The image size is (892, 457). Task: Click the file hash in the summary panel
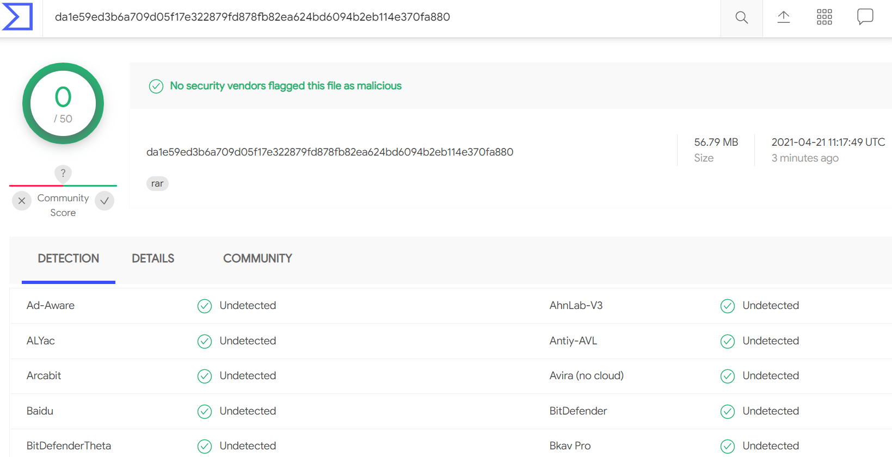click(330, 152)
